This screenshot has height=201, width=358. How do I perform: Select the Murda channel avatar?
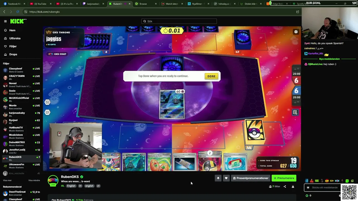pos(5,107)
